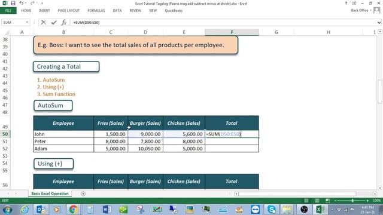Click Peter's empty Total cell
Viewport: 383px width, 215px height.
pos(232,142)
